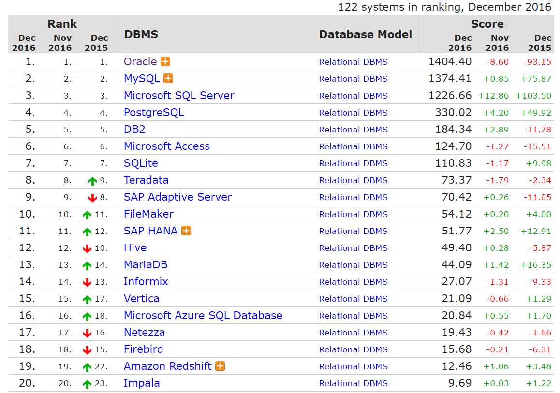Click red down arrow in SAP Adaptive Server row

click(x=92, y=198)
